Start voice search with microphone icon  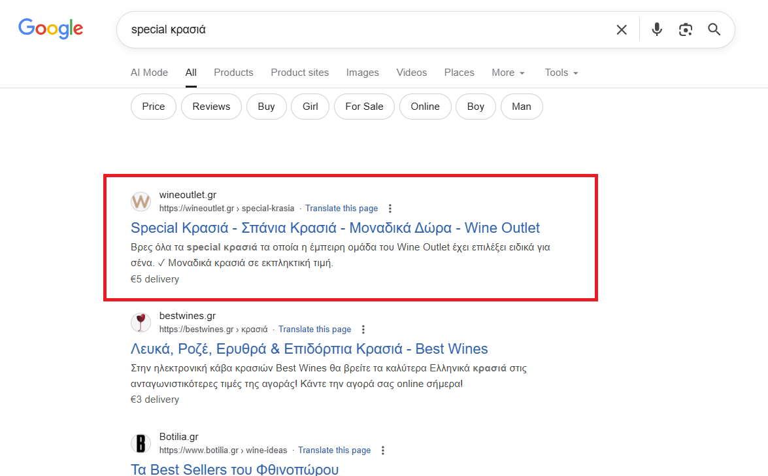click(657, 29)
